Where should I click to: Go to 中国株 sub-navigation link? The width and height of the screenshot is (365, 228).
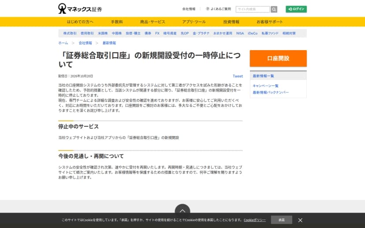[x=117, y=33]
